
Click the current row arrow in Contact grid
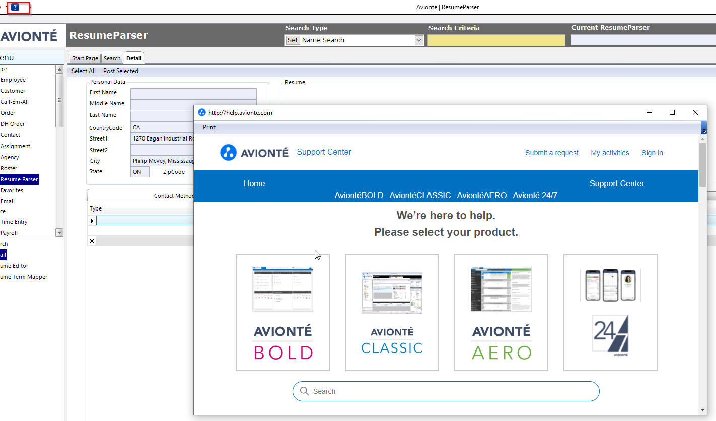(92, 221)
